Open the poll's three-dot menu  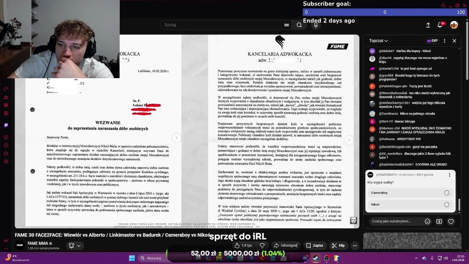[x=450, y=175]
